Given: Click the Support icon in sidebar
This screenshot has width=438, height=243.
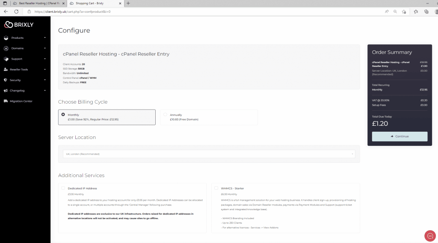Looking at the screenshot, I should pos(6,59).
